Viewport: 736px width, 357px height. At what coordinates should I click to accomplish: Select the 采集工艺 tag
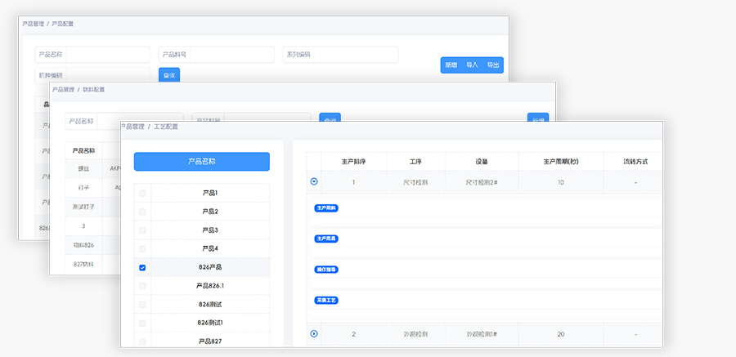(326, 300)
